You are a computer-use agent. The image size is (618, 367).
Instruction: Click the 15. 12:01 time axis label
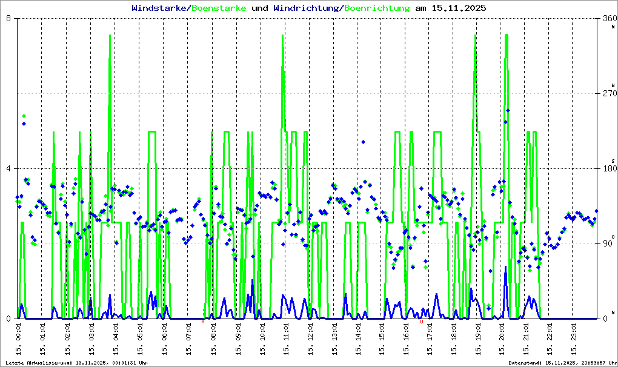(x=310, y=340)
